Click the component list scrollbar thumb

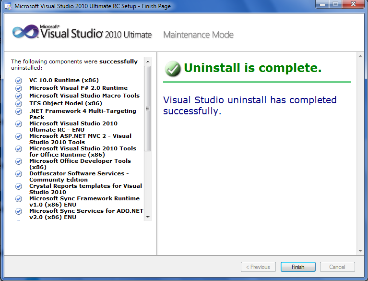click(x=148, y=109)
